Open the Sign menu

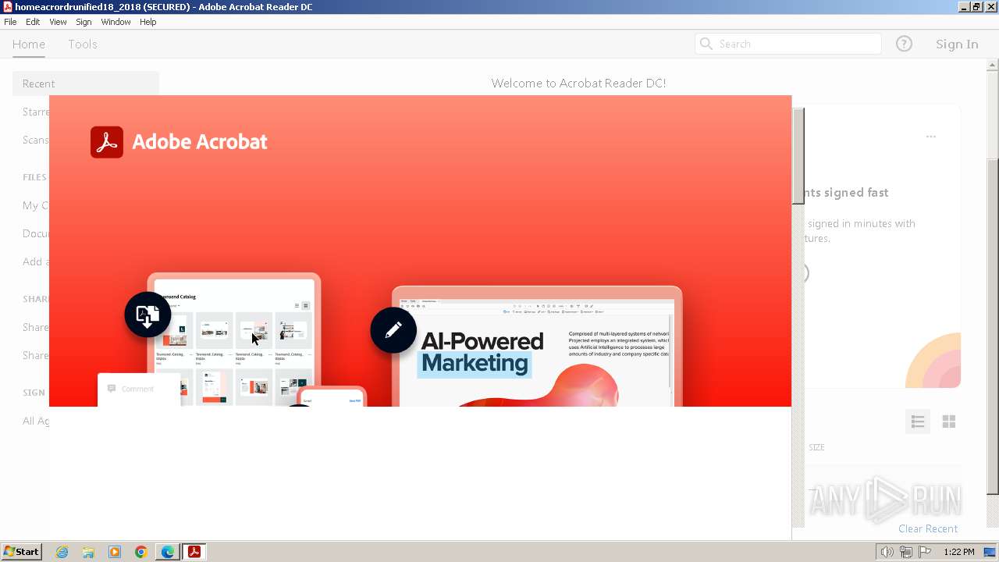(84, 22)
